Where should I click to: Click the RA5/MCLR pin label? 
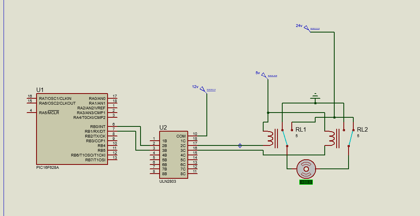[x=49, y=113]
